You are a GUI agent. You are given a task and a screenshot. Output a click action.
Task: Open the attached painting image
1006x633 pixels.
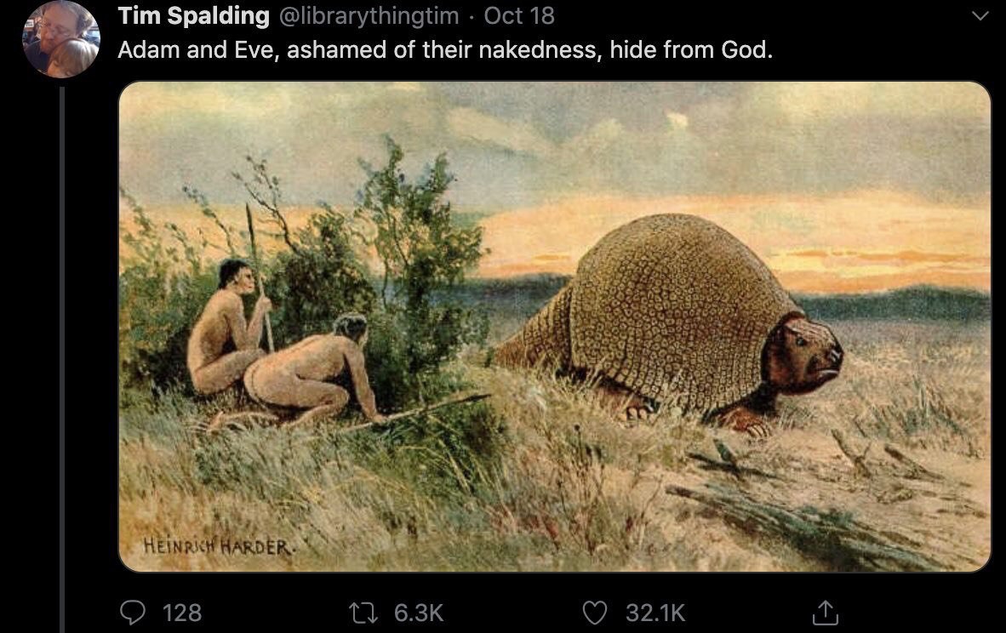555,327
